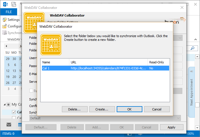
Task: Select date 13 in mini calendar
Action: 14,71
